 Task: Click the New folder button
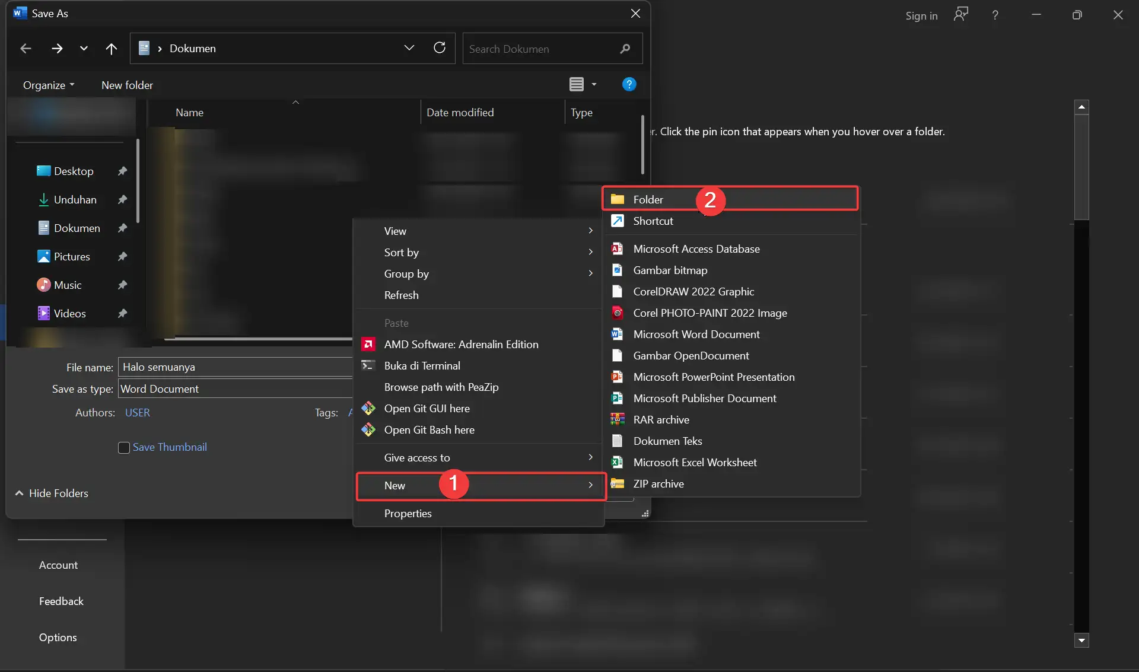point(128,85)
